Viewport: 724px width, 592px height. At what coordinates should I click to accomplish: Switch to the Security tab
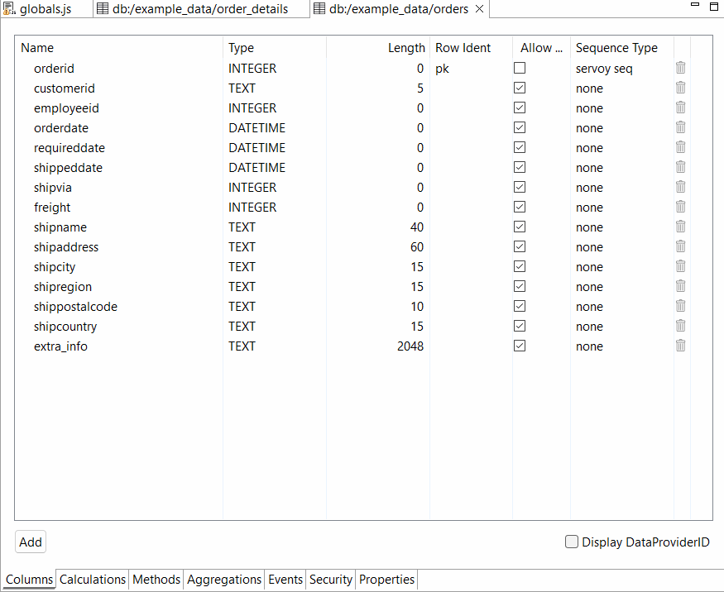pyautogui.click(x=331, y=580)
